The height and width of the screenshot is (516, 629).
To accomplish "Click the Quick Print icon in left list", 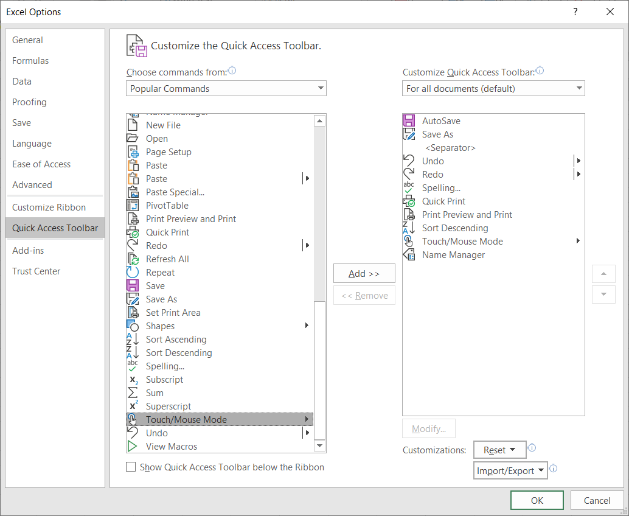I will 133,232.
